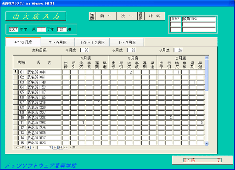Click 4月度 遅刻 cell for student 07
The height and width of the screenshot is (170, 235).
coord(97,102)
